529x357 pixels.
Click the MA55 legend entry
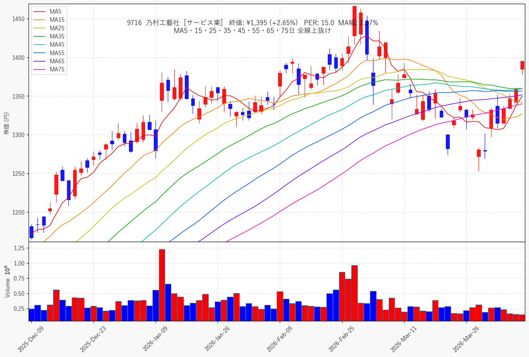[x=49, y=53]
